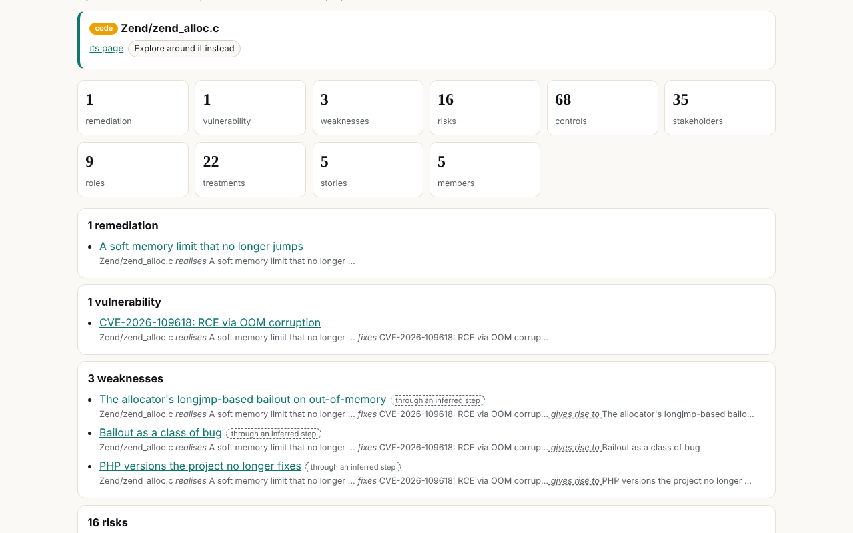Image resolution: width=853 pixels, height=533 pixels.
Task: Follow 'A soft memory limit that no longer jumps' link
Action: [x=201, y=246]
